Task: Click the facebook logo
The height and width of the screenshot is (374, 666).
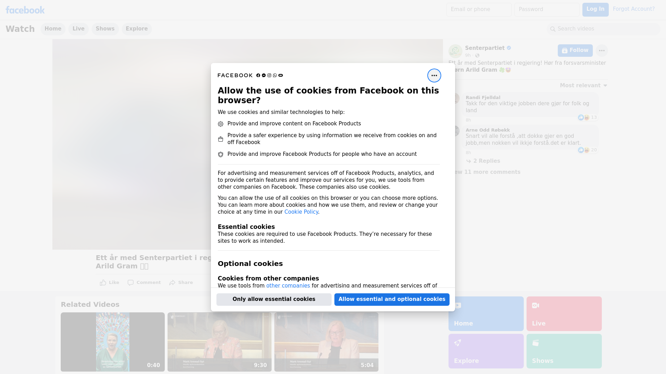Action: coord(25,10)
